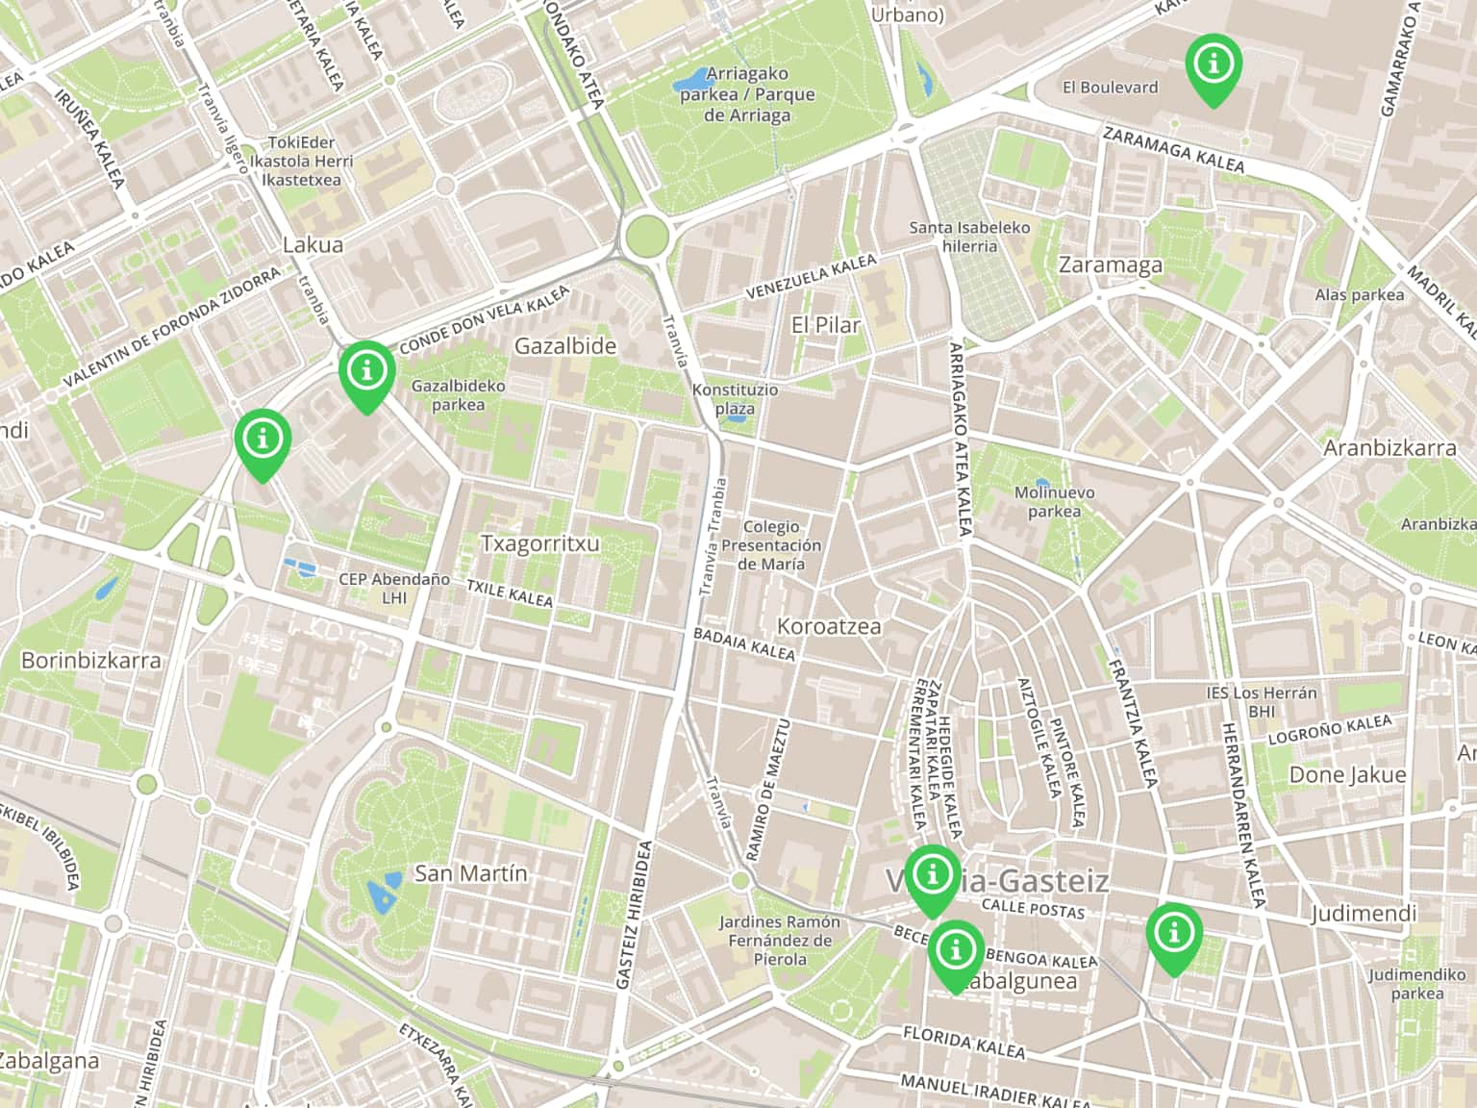Click the San Martín neighborhood label
This screenshot has width=1477, height=1108.
[470, 873]
